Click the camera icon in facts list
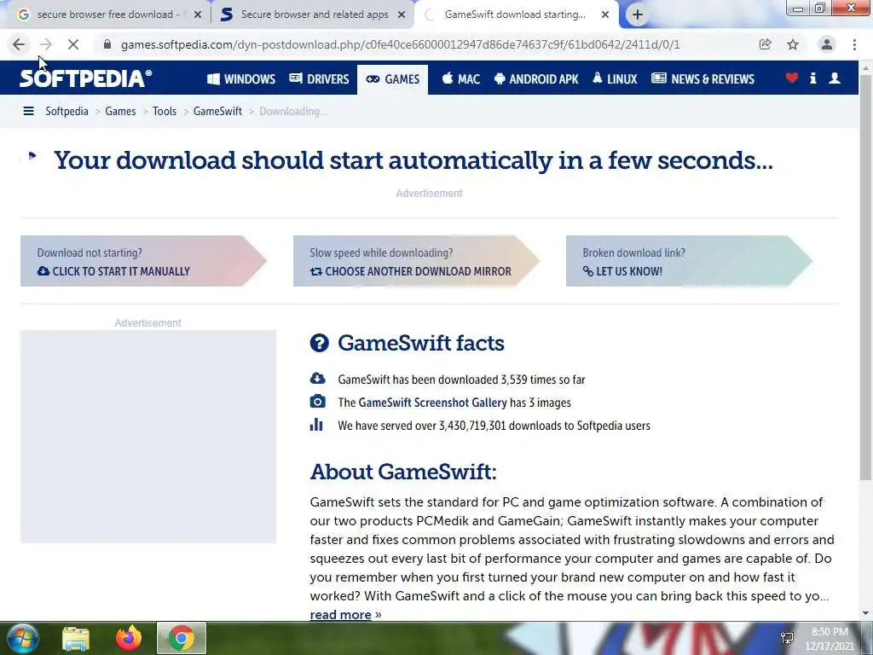The width and height of the screenshot is (873, 655). coord(317,402)
